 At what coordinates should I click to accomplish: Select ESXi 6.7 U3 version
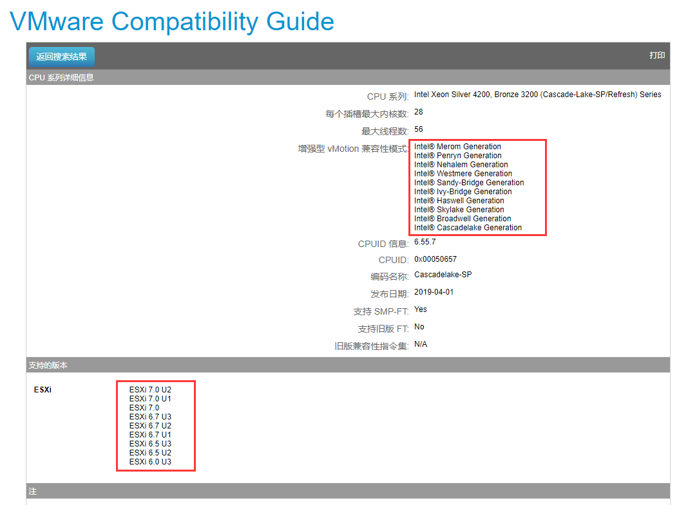point(150,416)
